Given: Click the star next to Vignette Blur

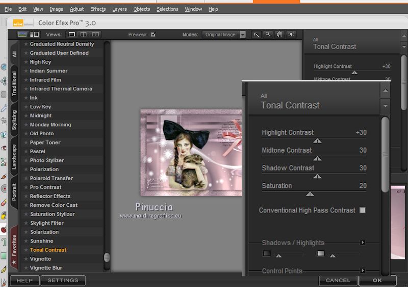Looking at the screenshot, I should coord(26,268).
